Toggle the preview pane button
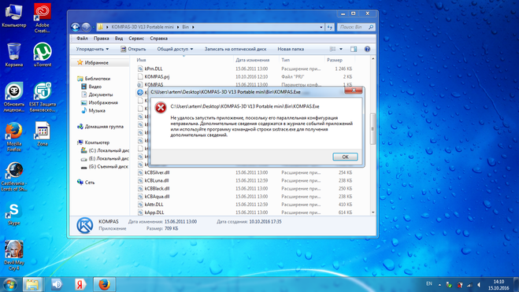Screen dimensions: 519x292 [354, 49]
